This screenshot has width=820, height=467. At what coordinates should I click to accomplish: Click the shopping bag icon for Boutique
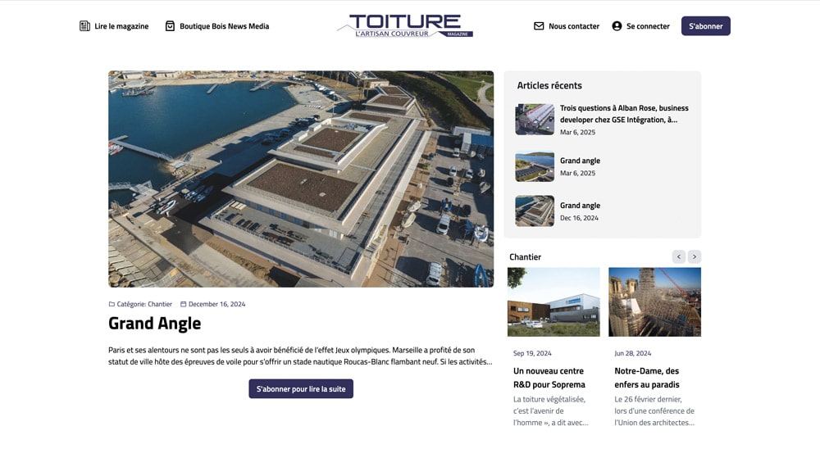click(x=170, y=26)
